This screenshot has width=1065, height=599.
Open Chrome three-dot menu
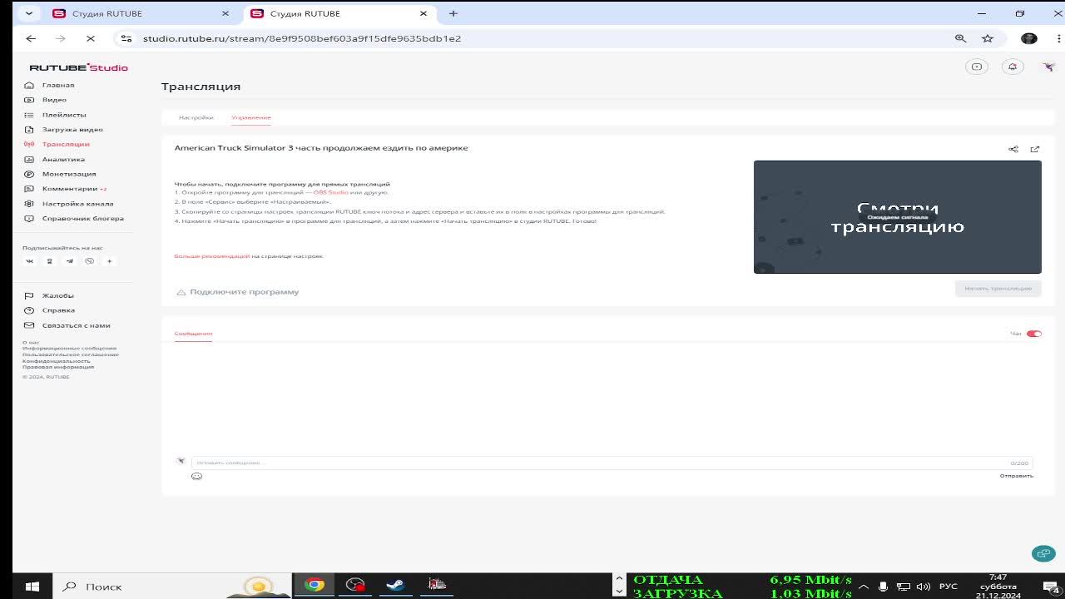(x=1058, y=38)
